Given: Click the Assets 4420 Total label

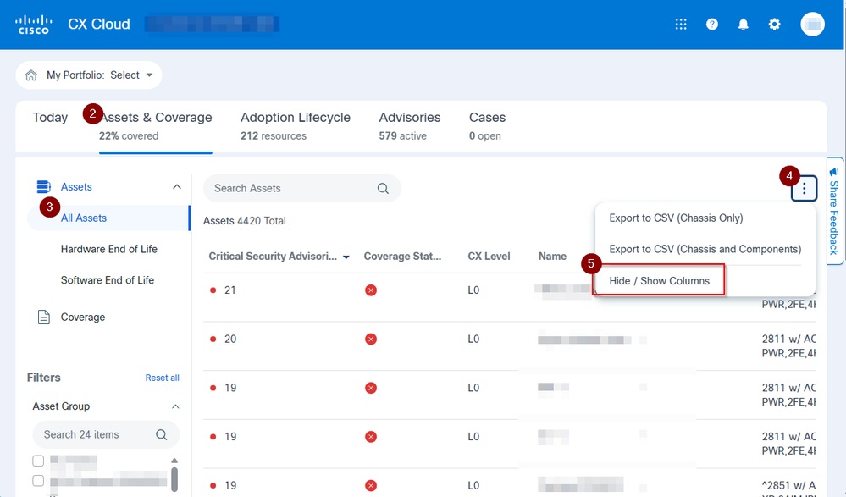Looking at the screenshot, I should [245, 221].
